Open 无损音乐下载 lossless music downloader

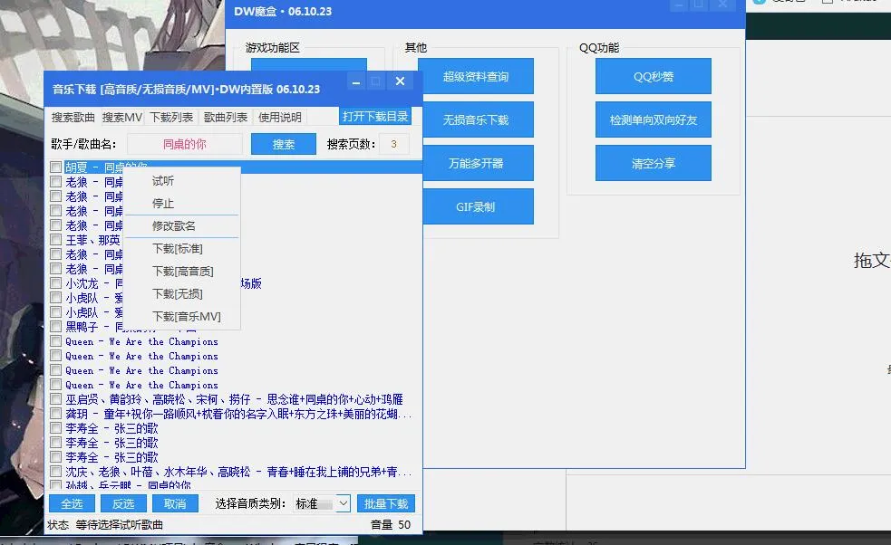point(478,120)
